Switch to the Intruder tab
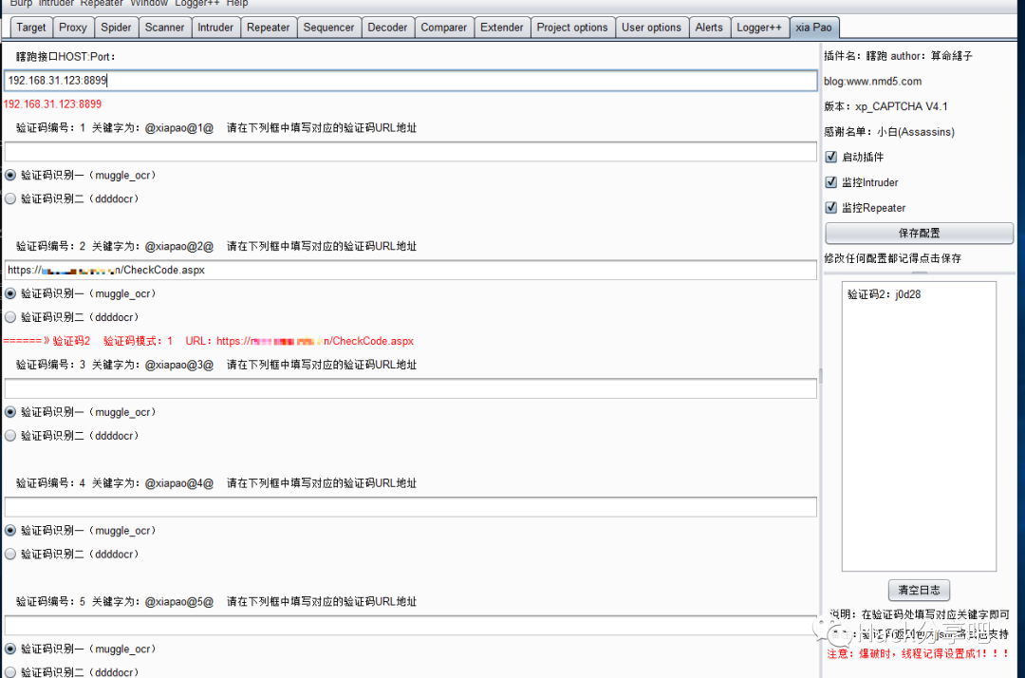This screenshot has height=678, width=1025. [x=215, y=28]
